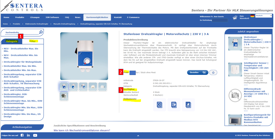Open the LinkedIn page icon
The image size is (275, 139).
pyautogui.click(x=29, y=135)
